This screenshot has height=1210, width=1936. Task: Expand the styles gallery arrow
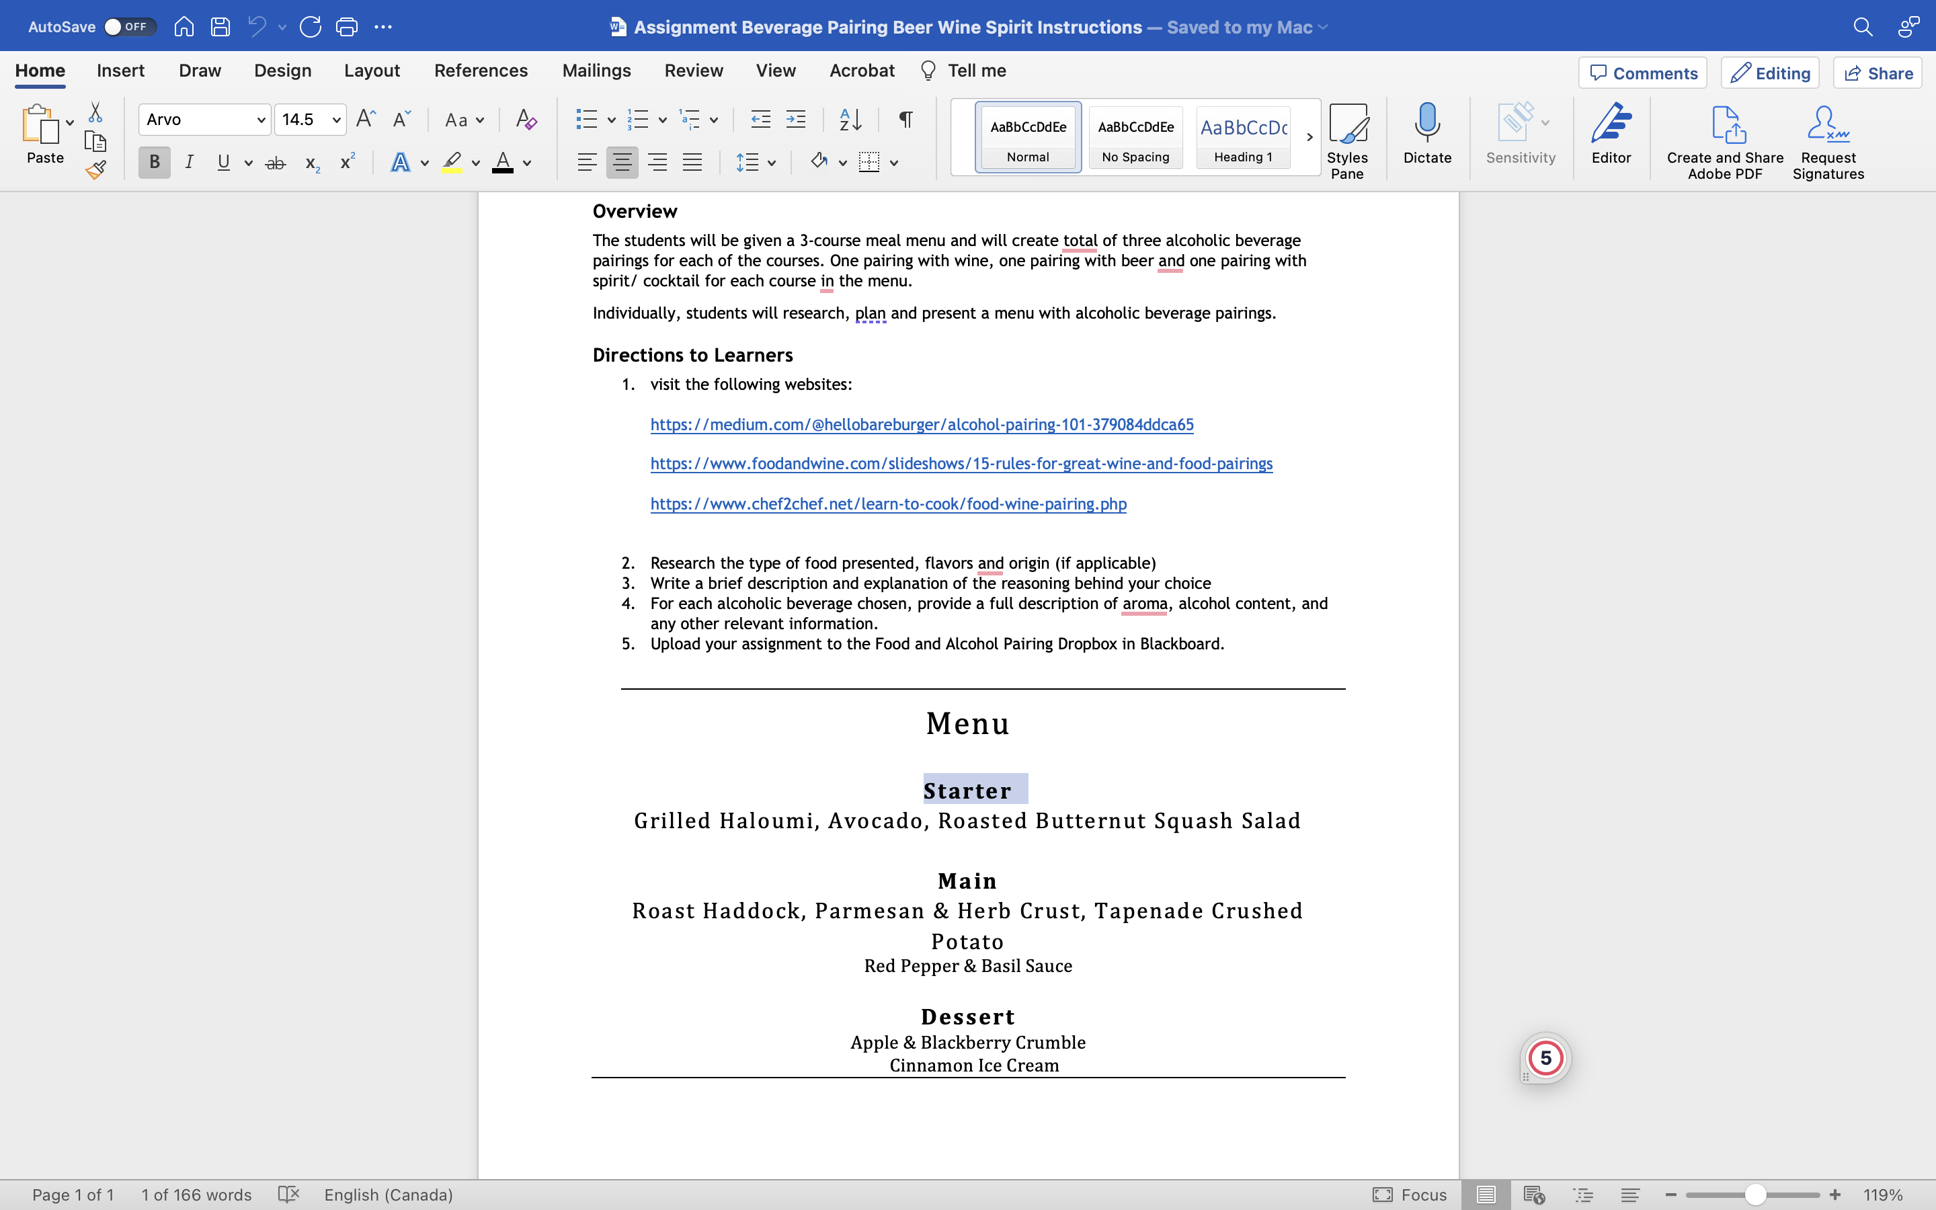pyautogui.click(x=1309, y=137)
